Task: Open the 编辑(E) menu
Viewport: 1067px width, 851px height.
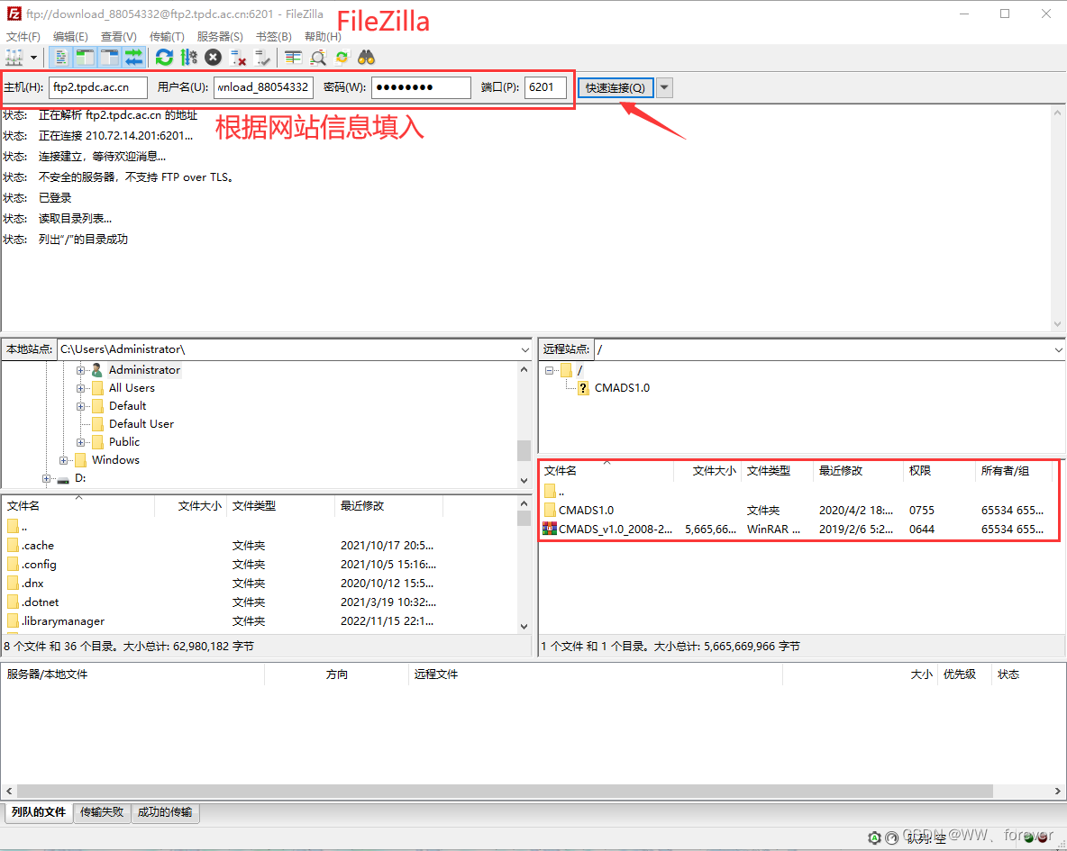Action: click(70, 36)
